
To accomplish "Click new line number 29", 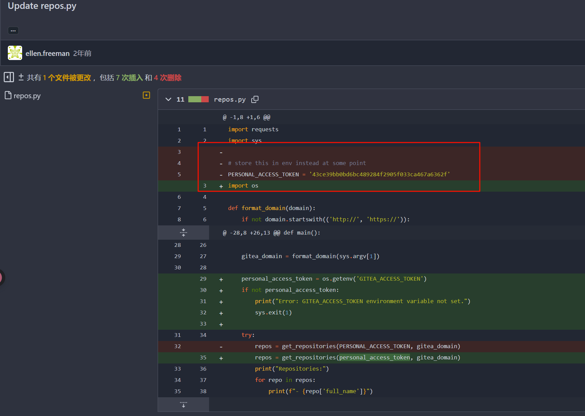I will [203, 279].
